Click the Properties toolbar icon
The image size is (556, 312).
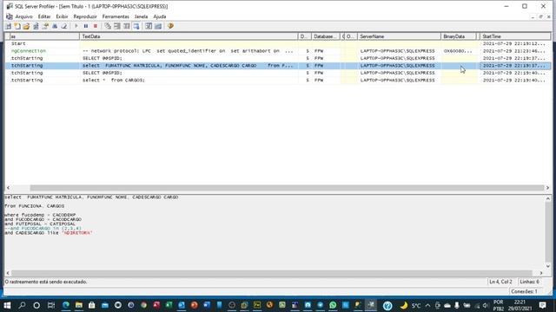point(45,26)
